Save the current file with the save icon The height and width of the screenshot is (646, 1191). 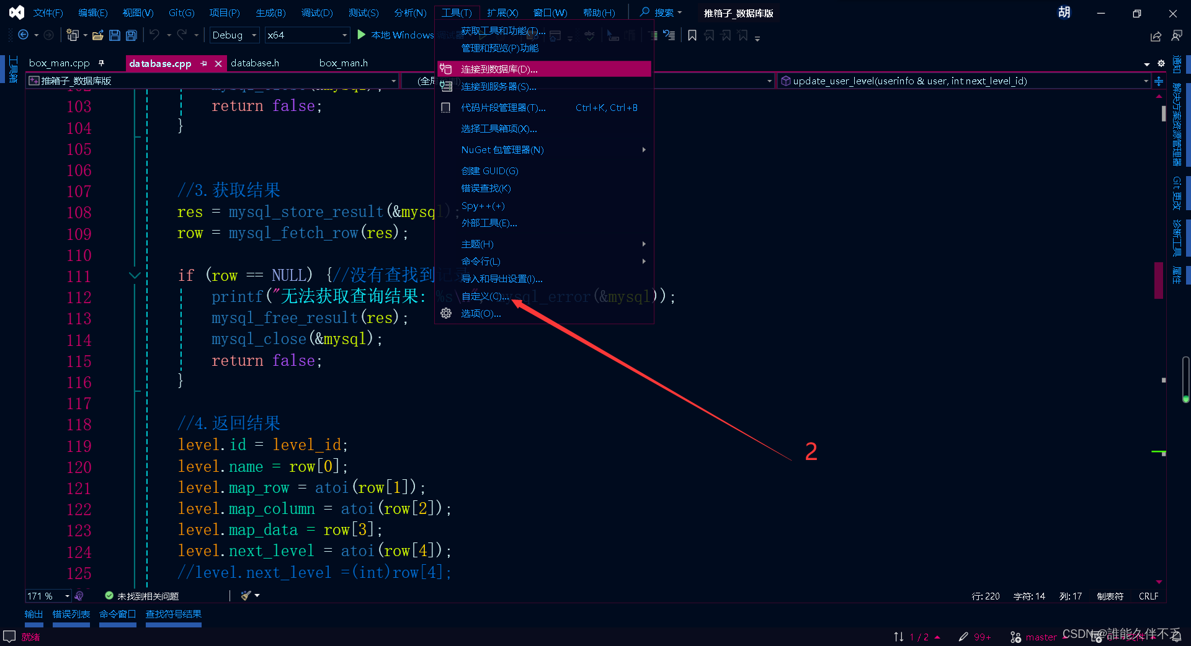(115, 35)
